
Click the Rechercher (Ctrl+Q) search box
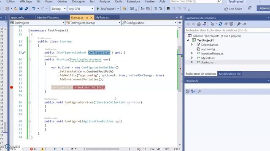coord(196,2)
